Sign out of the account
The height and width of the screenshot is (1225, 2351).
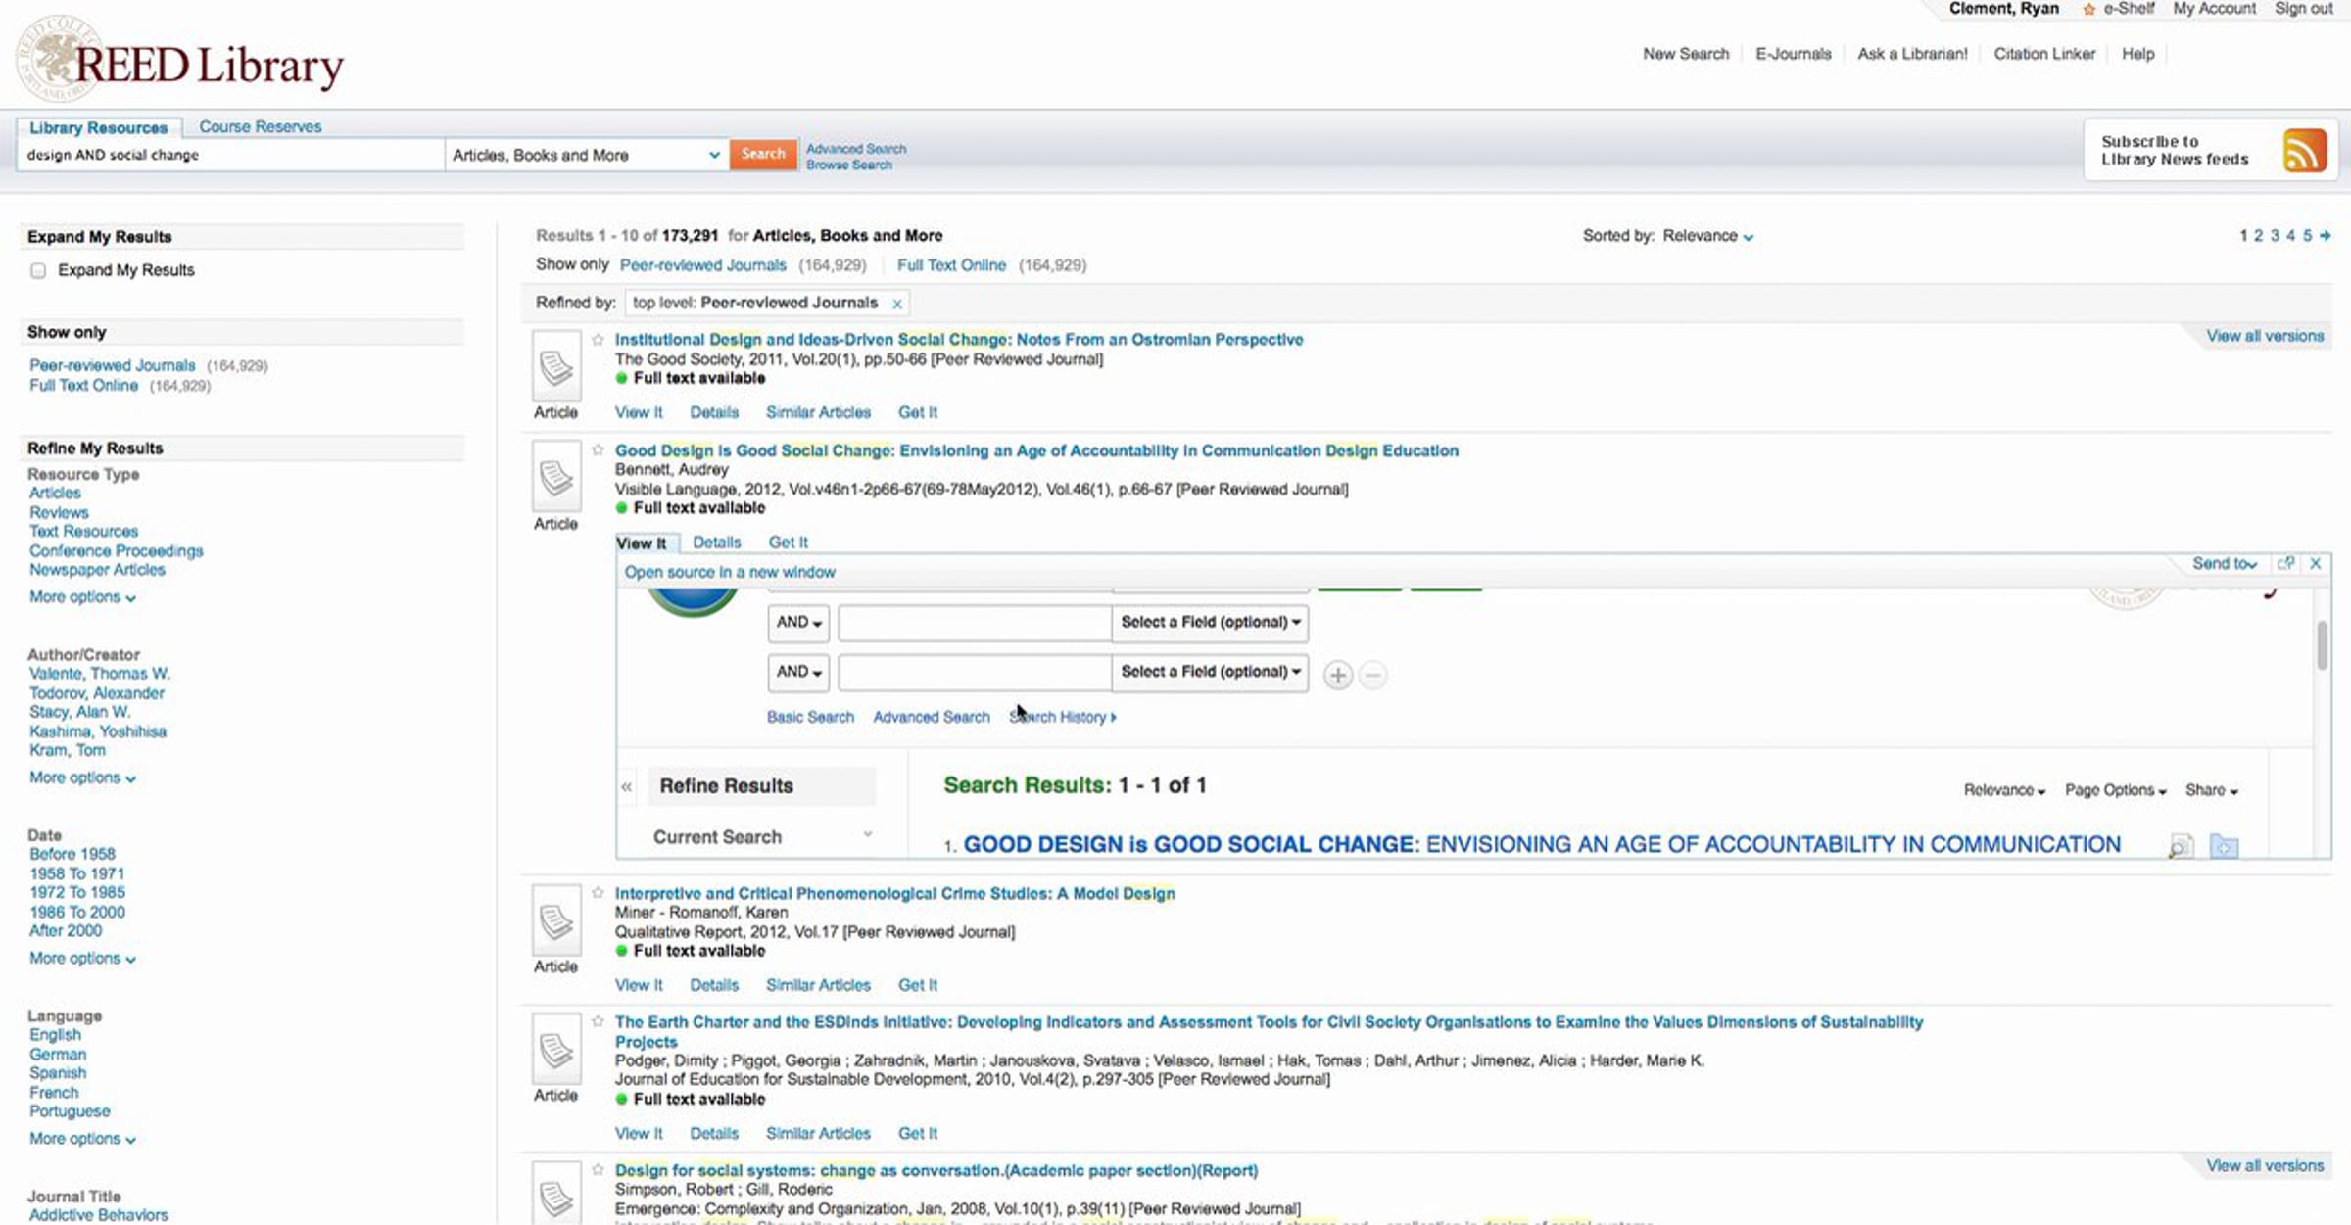click(x=2303, y=9)
